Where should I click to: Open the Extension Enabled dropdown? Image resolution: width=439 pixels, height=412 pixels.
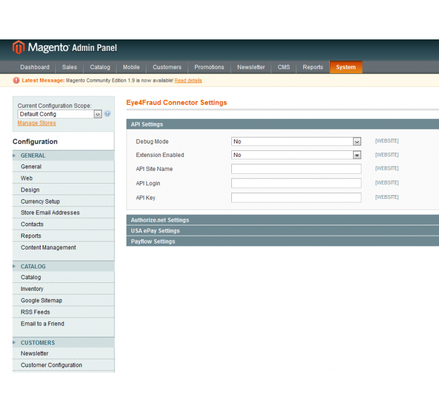[296, 155]
